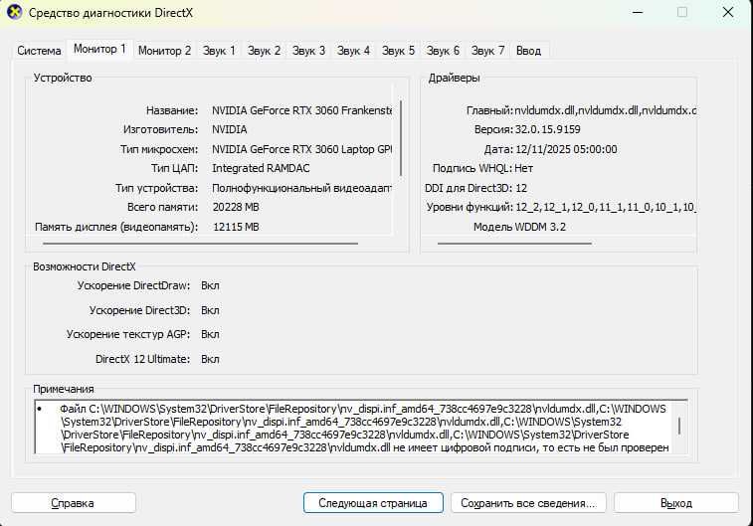Click the Тип ЦАП label
753x526 pixels.
[x=174, y=168]
